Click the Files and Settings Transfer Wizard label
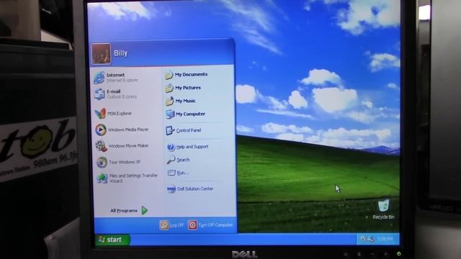Screen dimensions: 461x259 coord(133,178)
